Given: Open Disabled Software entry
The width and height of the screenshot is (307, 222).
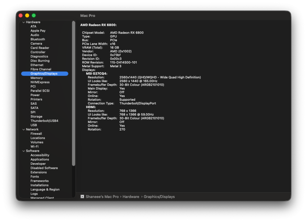Looking at the screenshot, I should click(x=44, y=169).
